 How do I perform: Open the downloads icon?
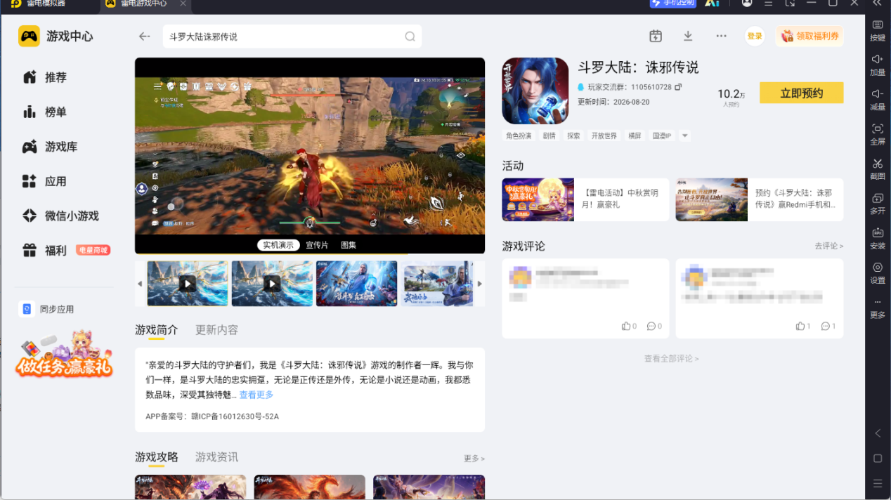pyautogui.click(x=688, y=36)
